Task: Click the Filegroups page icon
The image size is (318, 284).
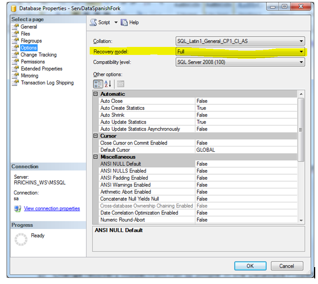Action: [x=15, y=41]
